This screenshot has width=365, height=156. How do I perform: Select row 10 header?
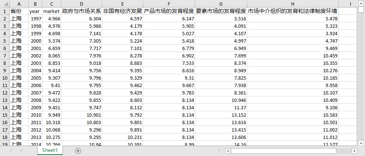(5, 78)
